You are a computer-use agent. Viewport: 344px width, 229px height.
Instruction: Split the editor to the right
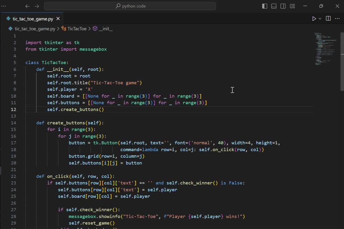[328, 19]
